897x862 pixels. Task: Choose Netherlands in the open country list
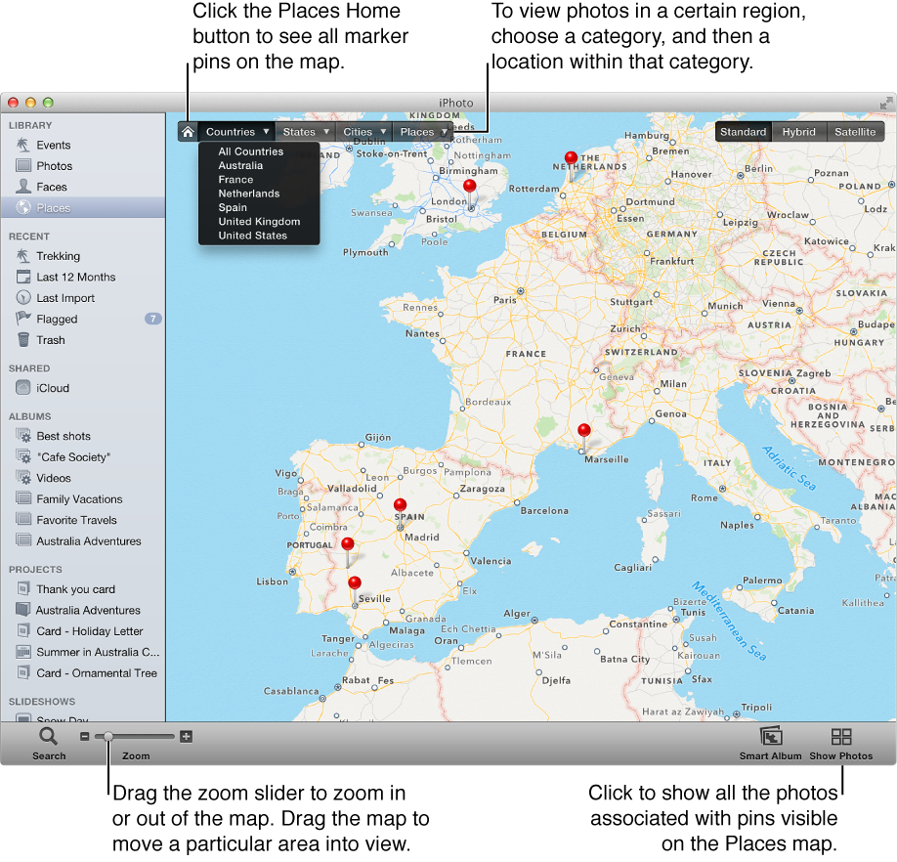pos(248,193)
